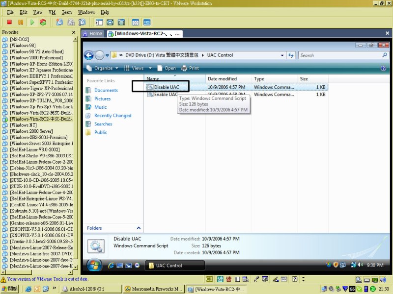Screen dimensions: 393x294
Task: Open the Documents favorite link
Action: (106, 90)
